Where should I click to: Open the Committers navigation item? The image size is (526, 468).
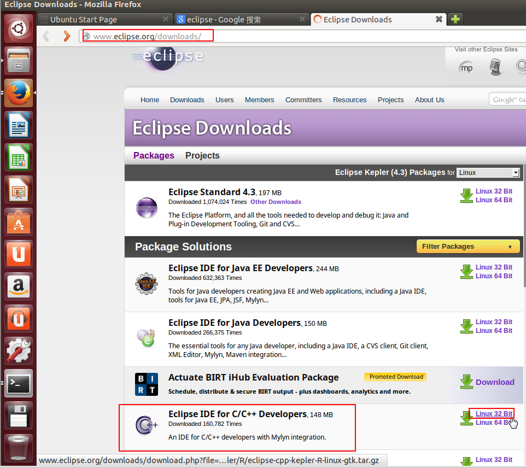[x=303, y=100]
